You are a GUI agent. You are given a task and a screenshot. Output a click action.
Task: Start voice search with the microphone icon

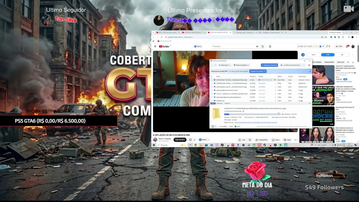tap(270, 46)
